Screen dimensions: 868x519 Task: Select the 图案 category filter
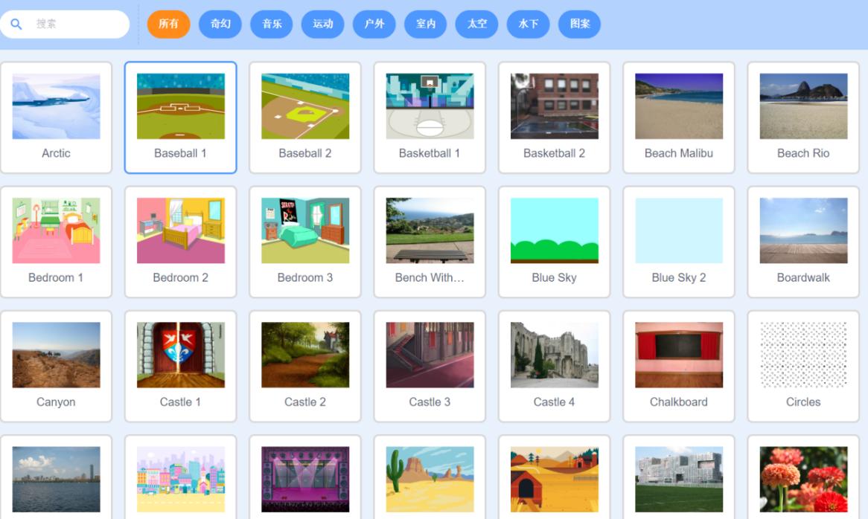pyautogui.click(x=580, y=24)
